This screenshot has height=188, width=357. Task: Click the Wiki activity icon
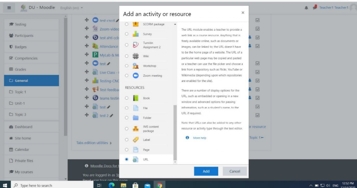(136, 56)
